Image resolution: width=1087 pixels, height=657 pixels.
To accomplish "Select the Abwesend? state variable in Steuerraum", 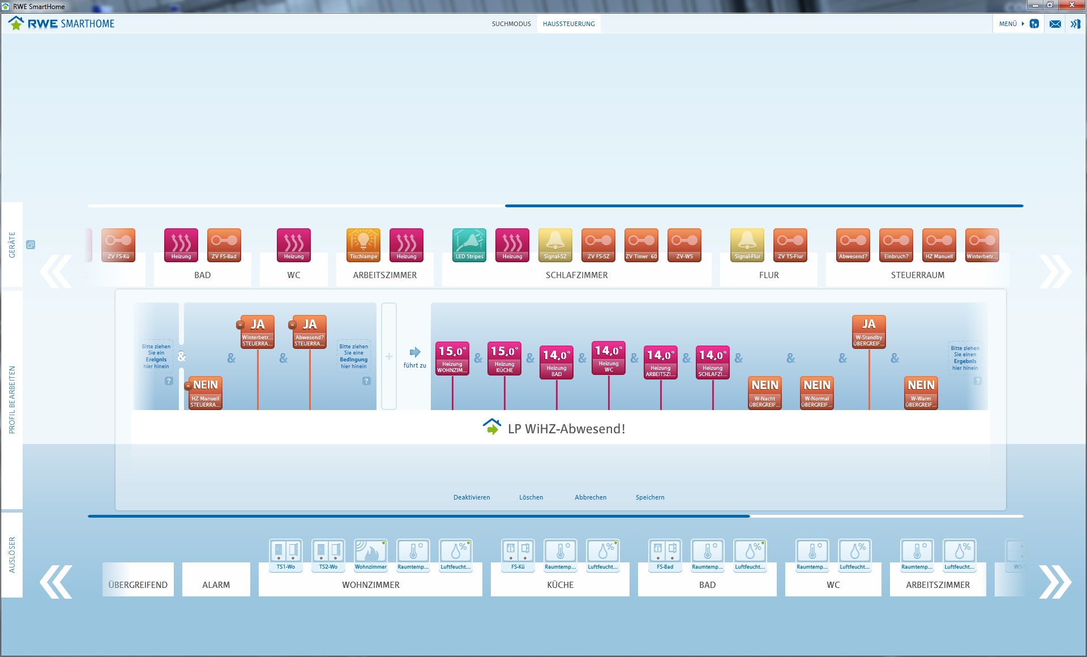I will coord(853,245).
